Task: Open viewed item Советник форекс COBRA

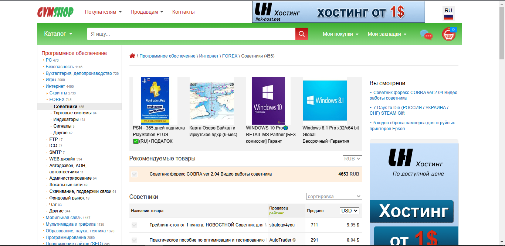Action: pos(413,96)
